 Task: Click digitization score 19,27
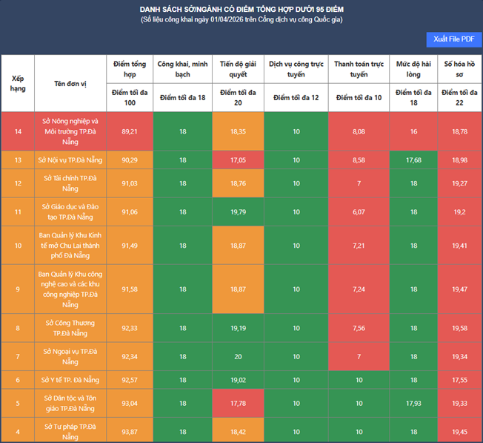tap(459, 183)
